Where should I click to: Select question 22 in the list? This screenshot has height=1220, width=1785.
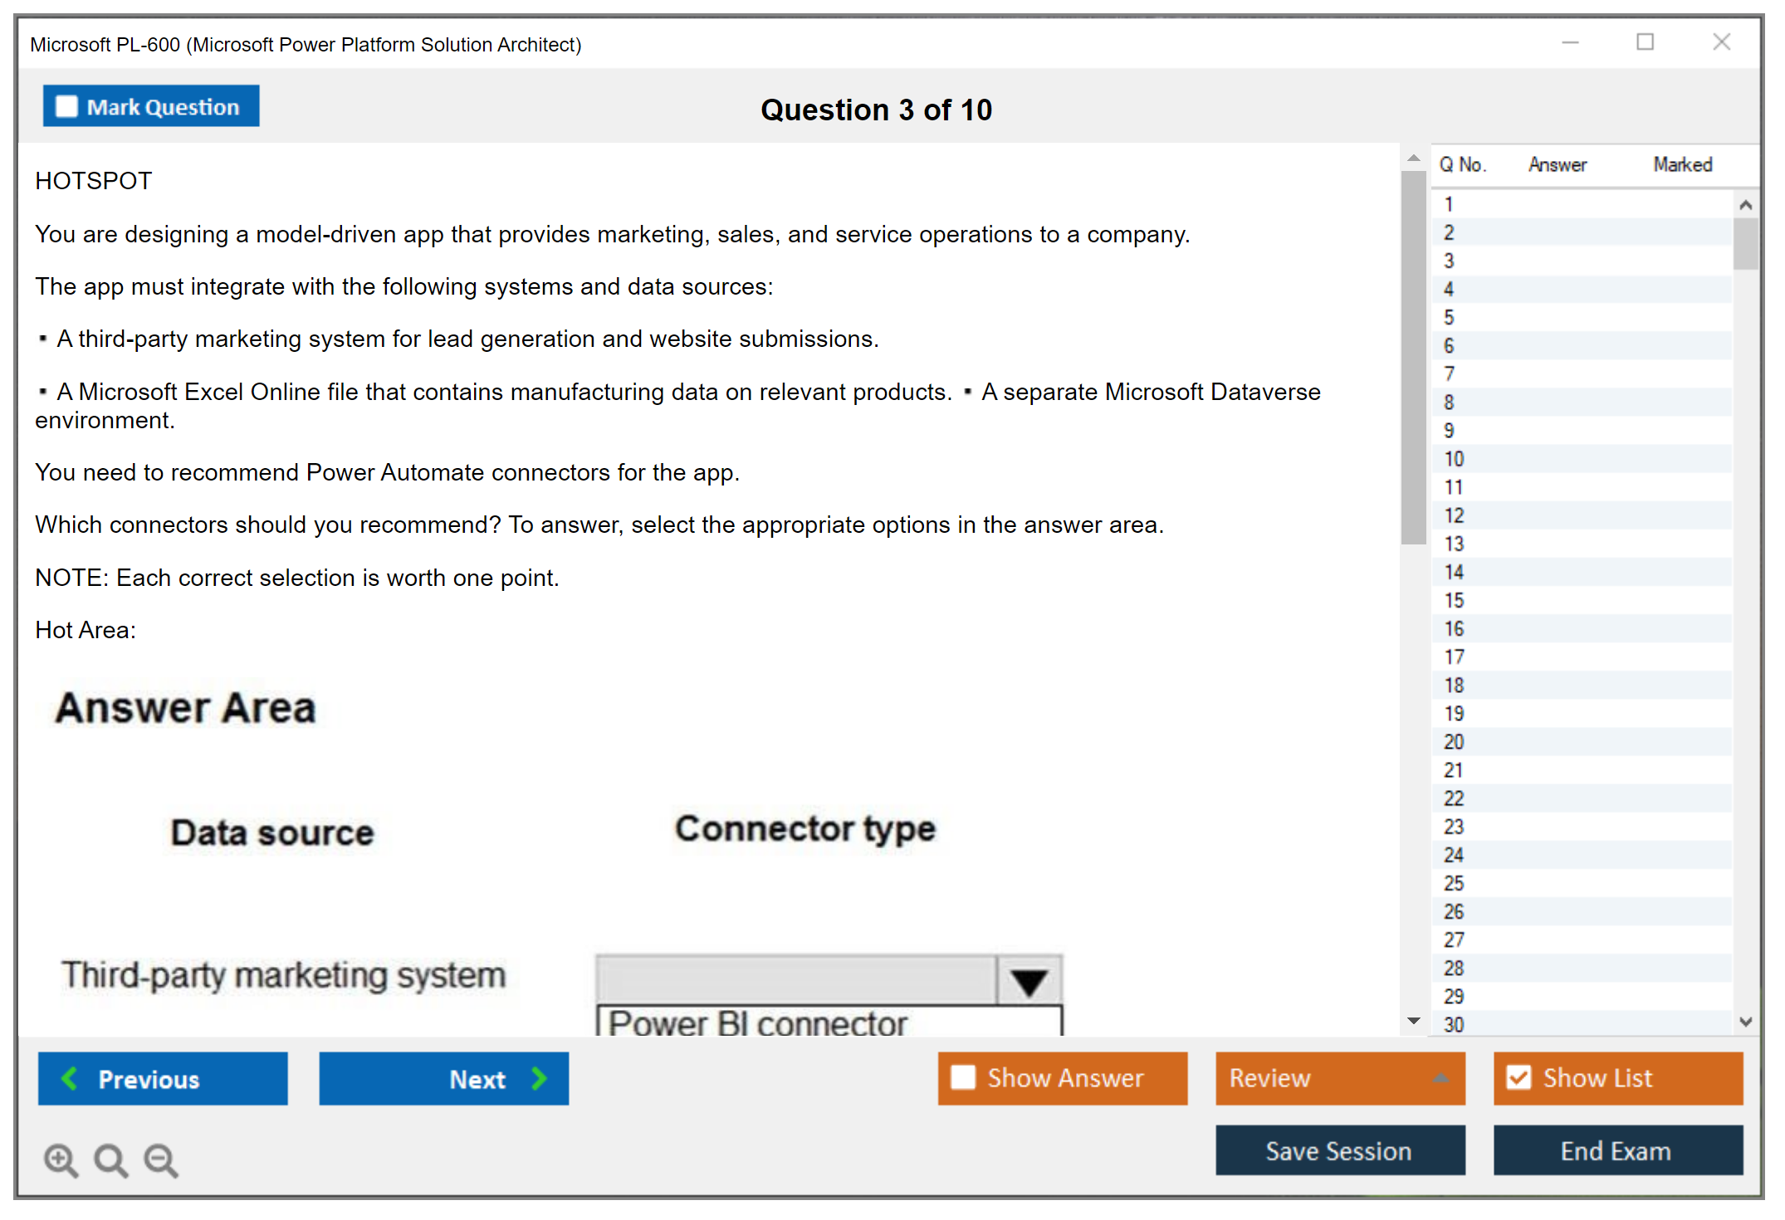[1454, 798]
